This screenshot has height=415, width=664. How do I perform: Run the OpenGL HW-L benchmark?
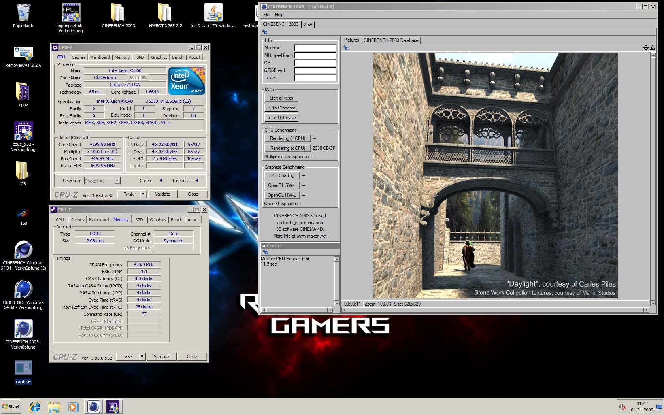click(282, 195)
